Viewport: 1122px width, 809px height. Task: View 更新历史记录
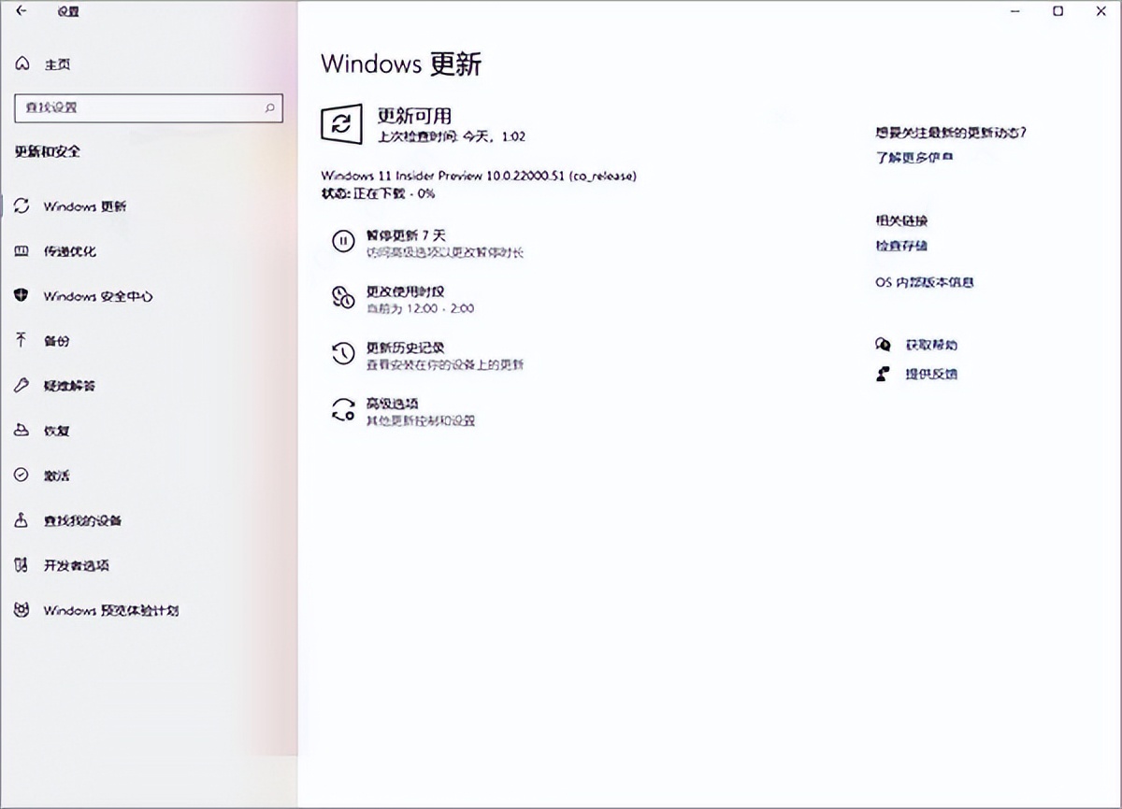pos(407,346)
